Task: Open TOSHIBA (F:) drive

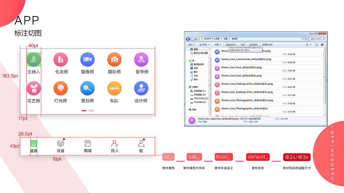Action: tap(198, 102)
